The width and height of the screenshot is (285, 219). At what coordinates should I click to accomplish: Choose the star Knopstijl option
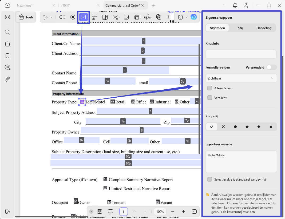(x=247, y=127)
